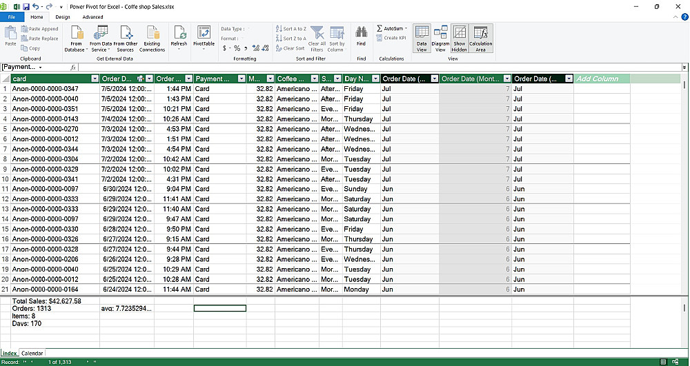This screenshot has width=690, height=366.
Task: Sort Z to A
Action: (x=291, y=39)
